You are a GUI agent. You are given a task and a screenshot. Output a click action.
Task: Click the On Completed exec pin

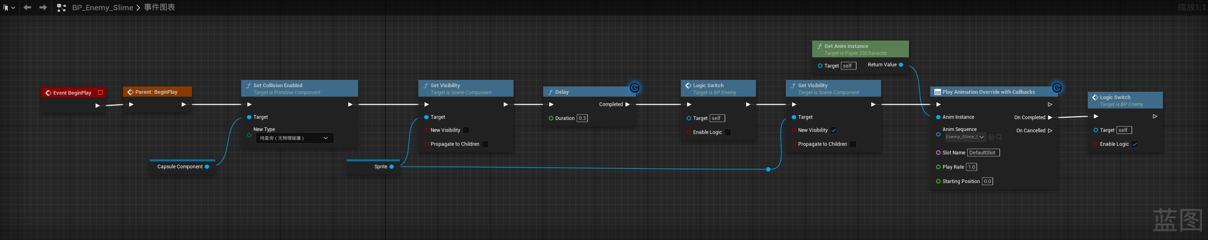[x=1050, y=118]
